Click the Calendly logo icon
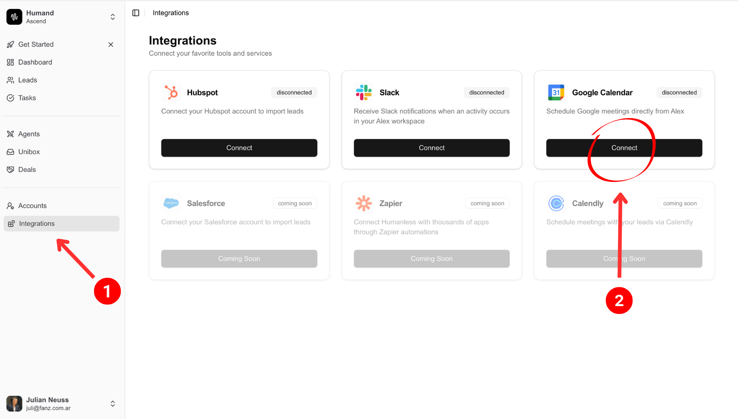Screen dimensions: 745x419 coord(556,203)
